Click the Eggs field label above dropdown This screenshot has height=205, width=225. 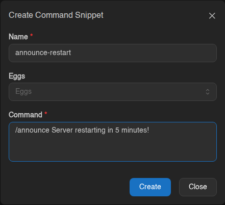[17, 76]
